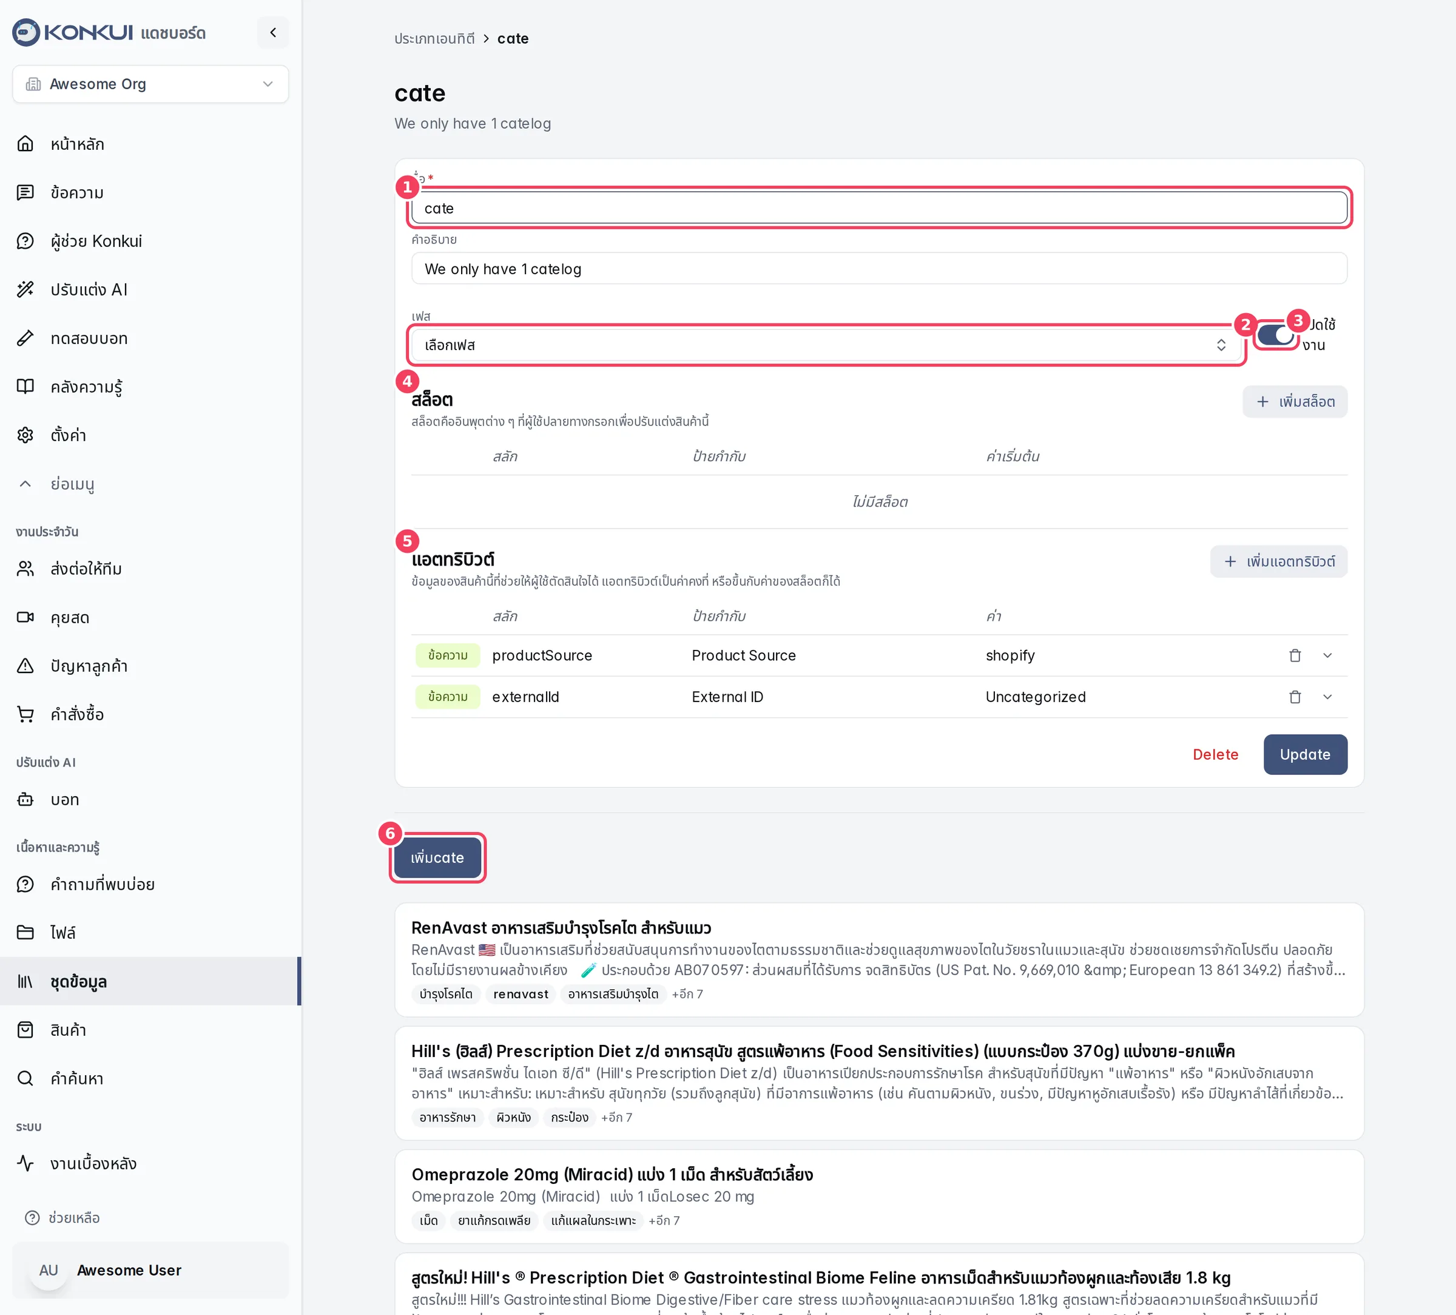Screen dimensions: 1456x1315
Task: Click the ปัญหาลูกค้า warning triangle icon
Action: pos(25,666)
